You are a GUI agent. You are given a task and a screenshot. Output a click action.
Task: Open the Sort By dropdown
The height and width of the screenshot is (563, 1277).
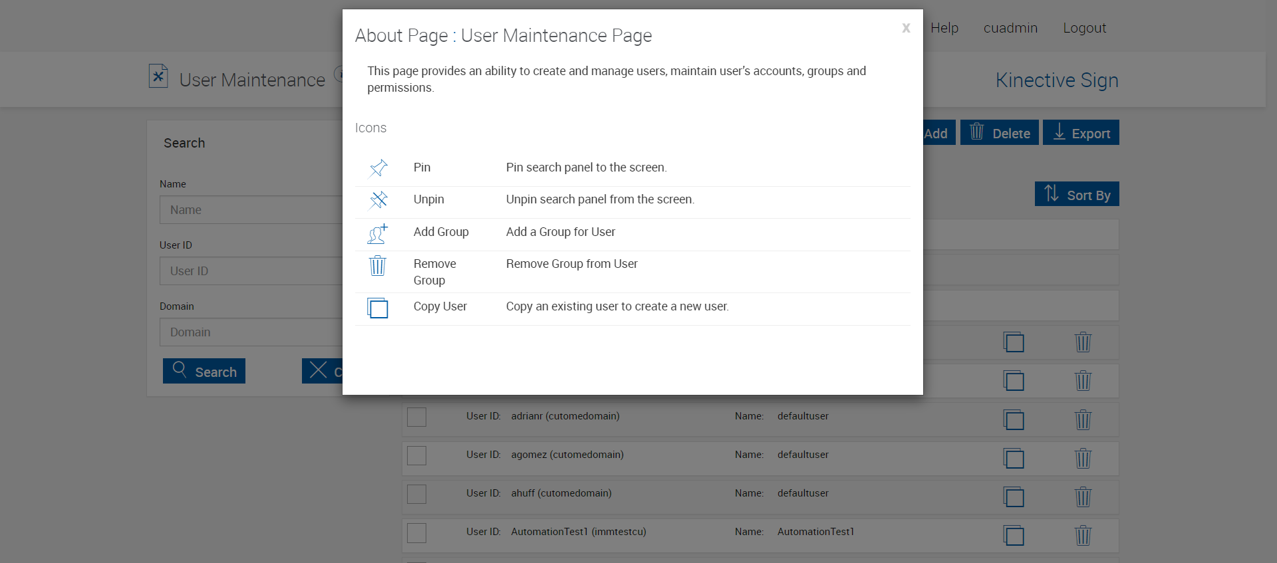pyautogui.click(x=1076, y=194)
